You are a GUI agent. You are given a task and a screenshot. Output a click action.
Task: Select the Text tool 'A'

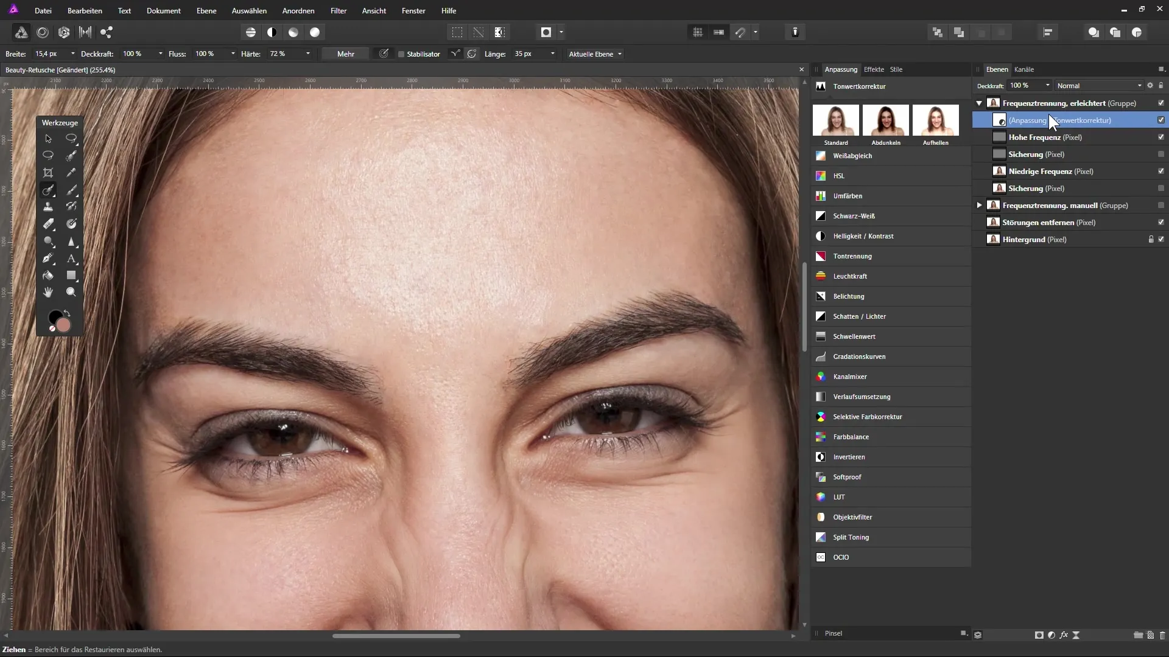(x=71, y=258)
